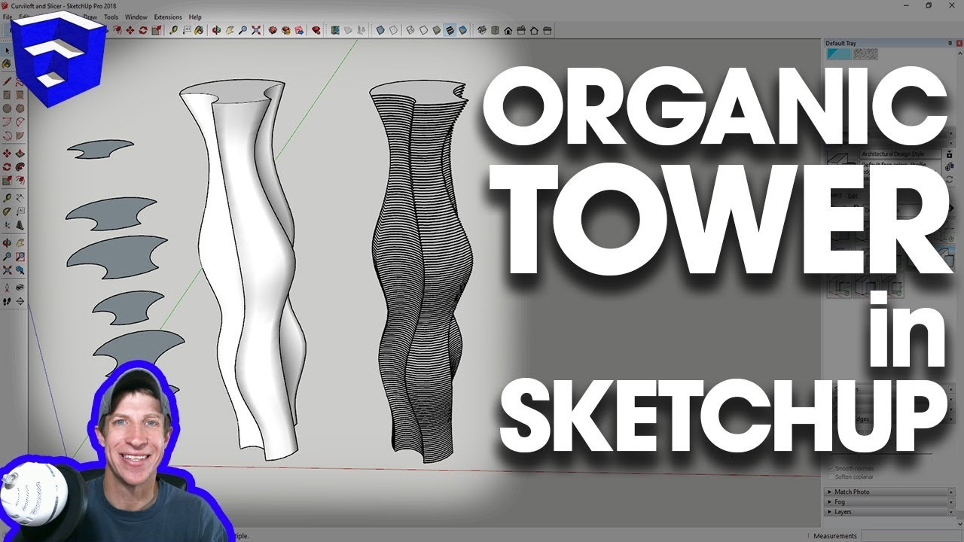Activate the Offset tool

click(x=20, y=180)
